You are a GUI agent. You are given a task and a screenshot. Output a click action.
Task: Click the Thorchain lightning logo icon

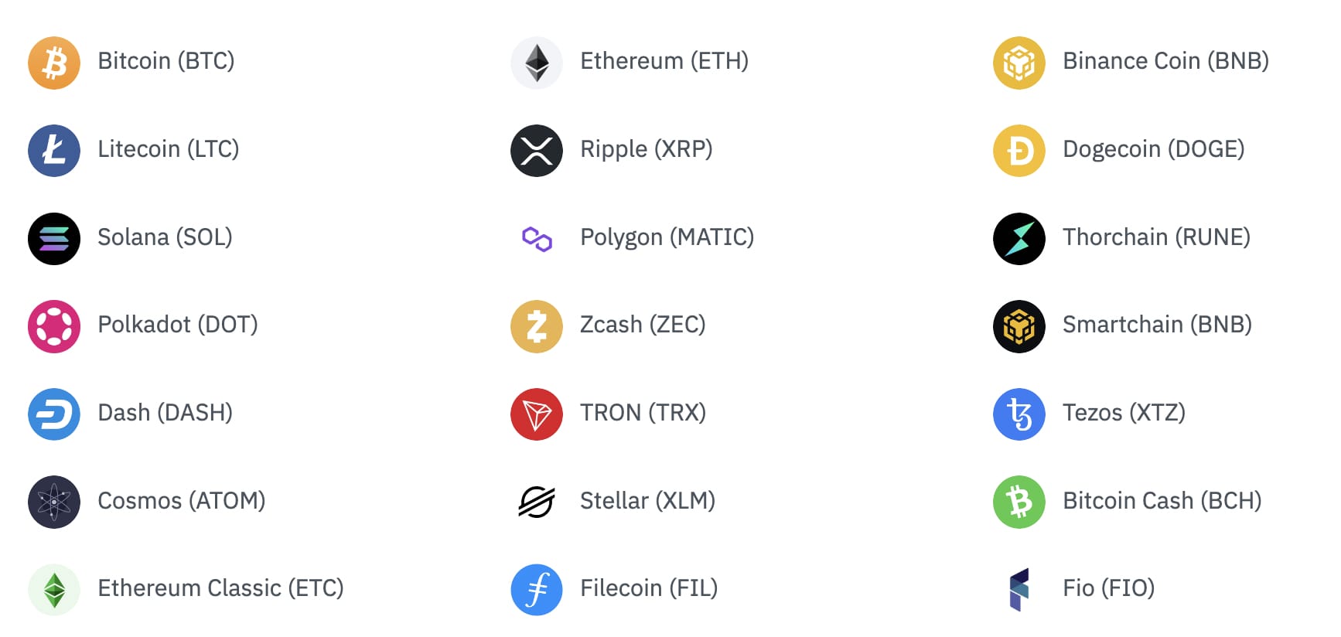tap(1019, 239)
